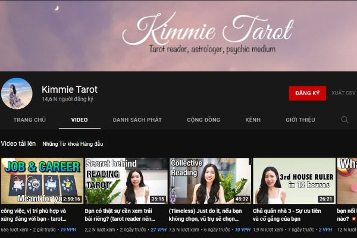Click the 2:50:16 duration badge
Image resolution: width=357 pixels, height=238 pixels.
coord(72,199)
